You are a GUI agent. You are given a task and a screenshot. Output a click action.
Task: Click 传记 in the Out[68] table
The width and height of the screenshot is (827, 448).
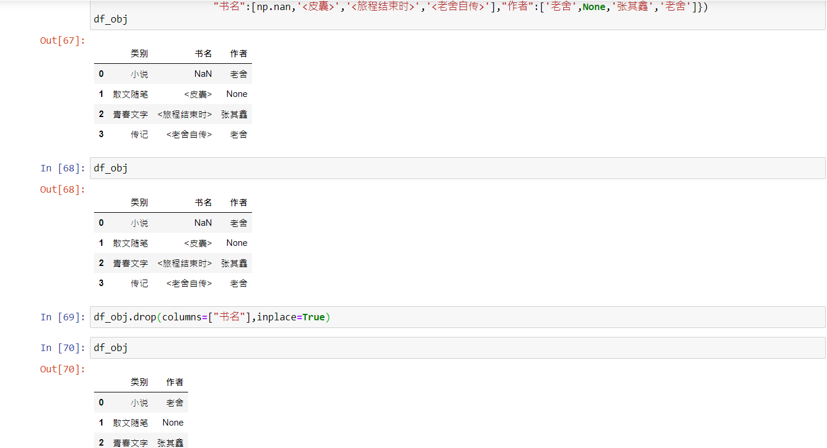tap(140, 283)
